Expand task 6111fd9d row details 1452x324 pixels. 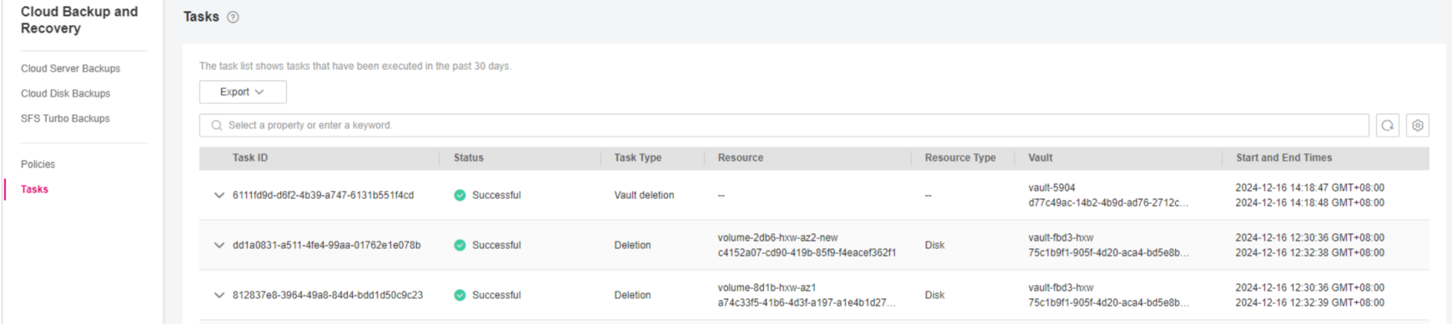pos(219,195)
